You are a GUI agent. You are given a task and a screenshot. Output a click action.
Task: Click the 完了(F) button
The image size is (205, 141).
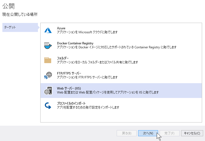click(169, 133)
